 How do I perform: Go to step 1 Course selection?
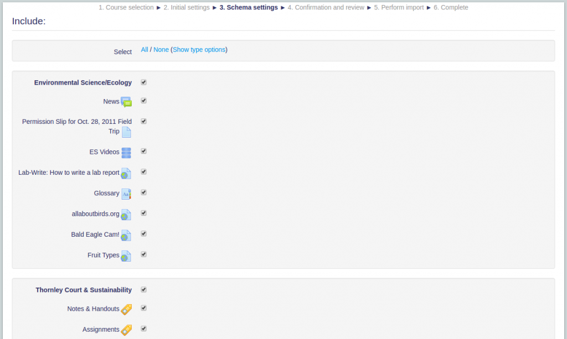click(126, 8)
